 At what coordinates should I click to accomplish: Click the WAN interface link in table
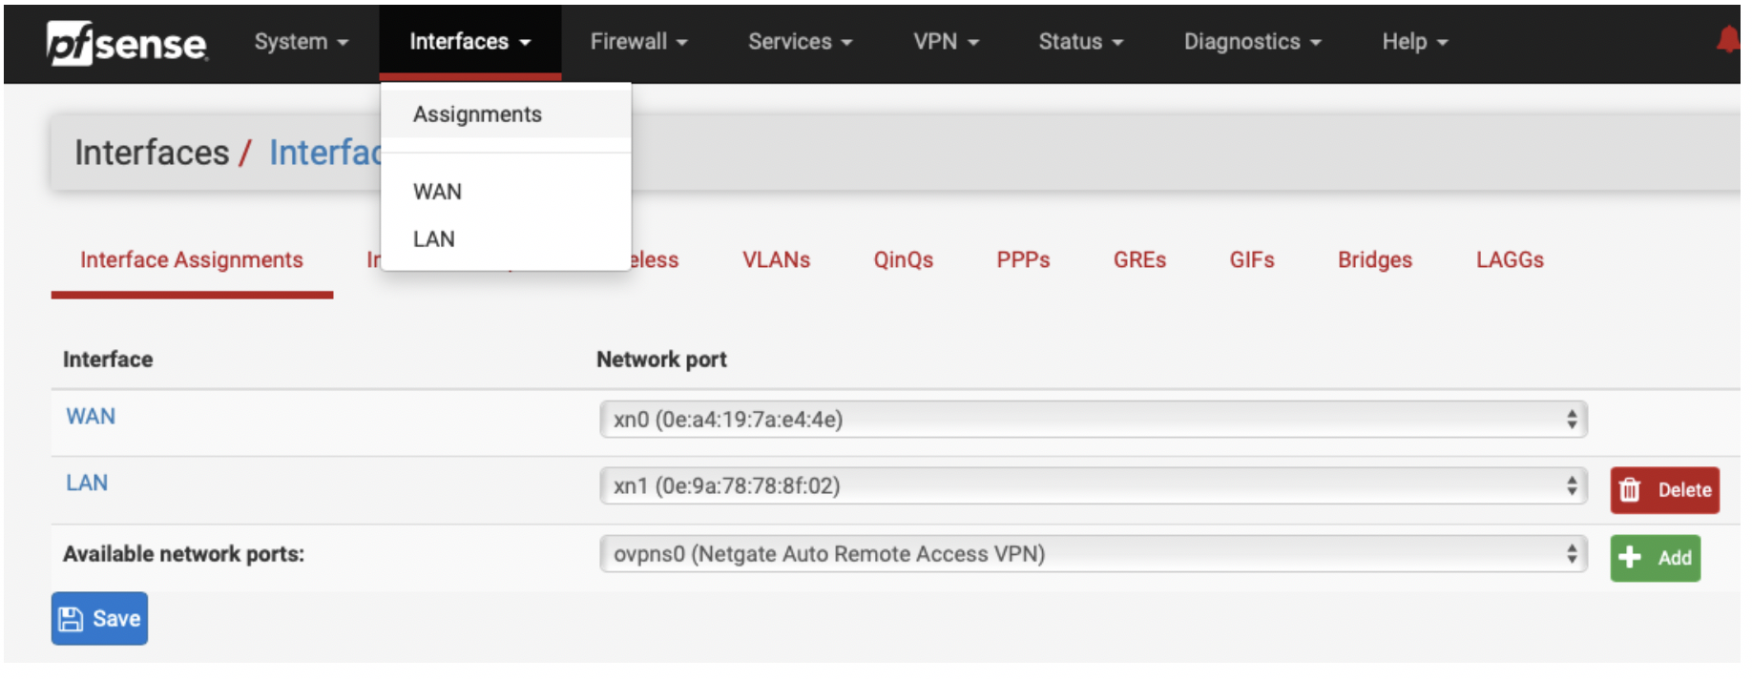pos(91,417)
